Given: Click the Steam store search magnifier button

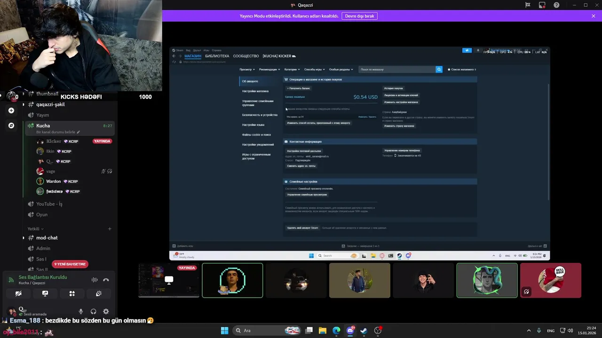Looking at the screenshot, I should (439, 69).
